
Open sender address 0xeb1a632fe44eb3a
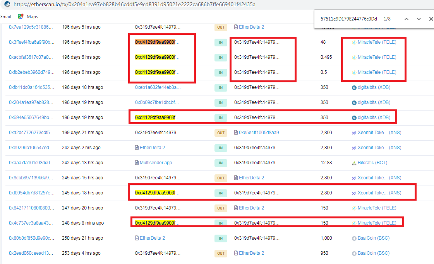[x=158, y=87]
